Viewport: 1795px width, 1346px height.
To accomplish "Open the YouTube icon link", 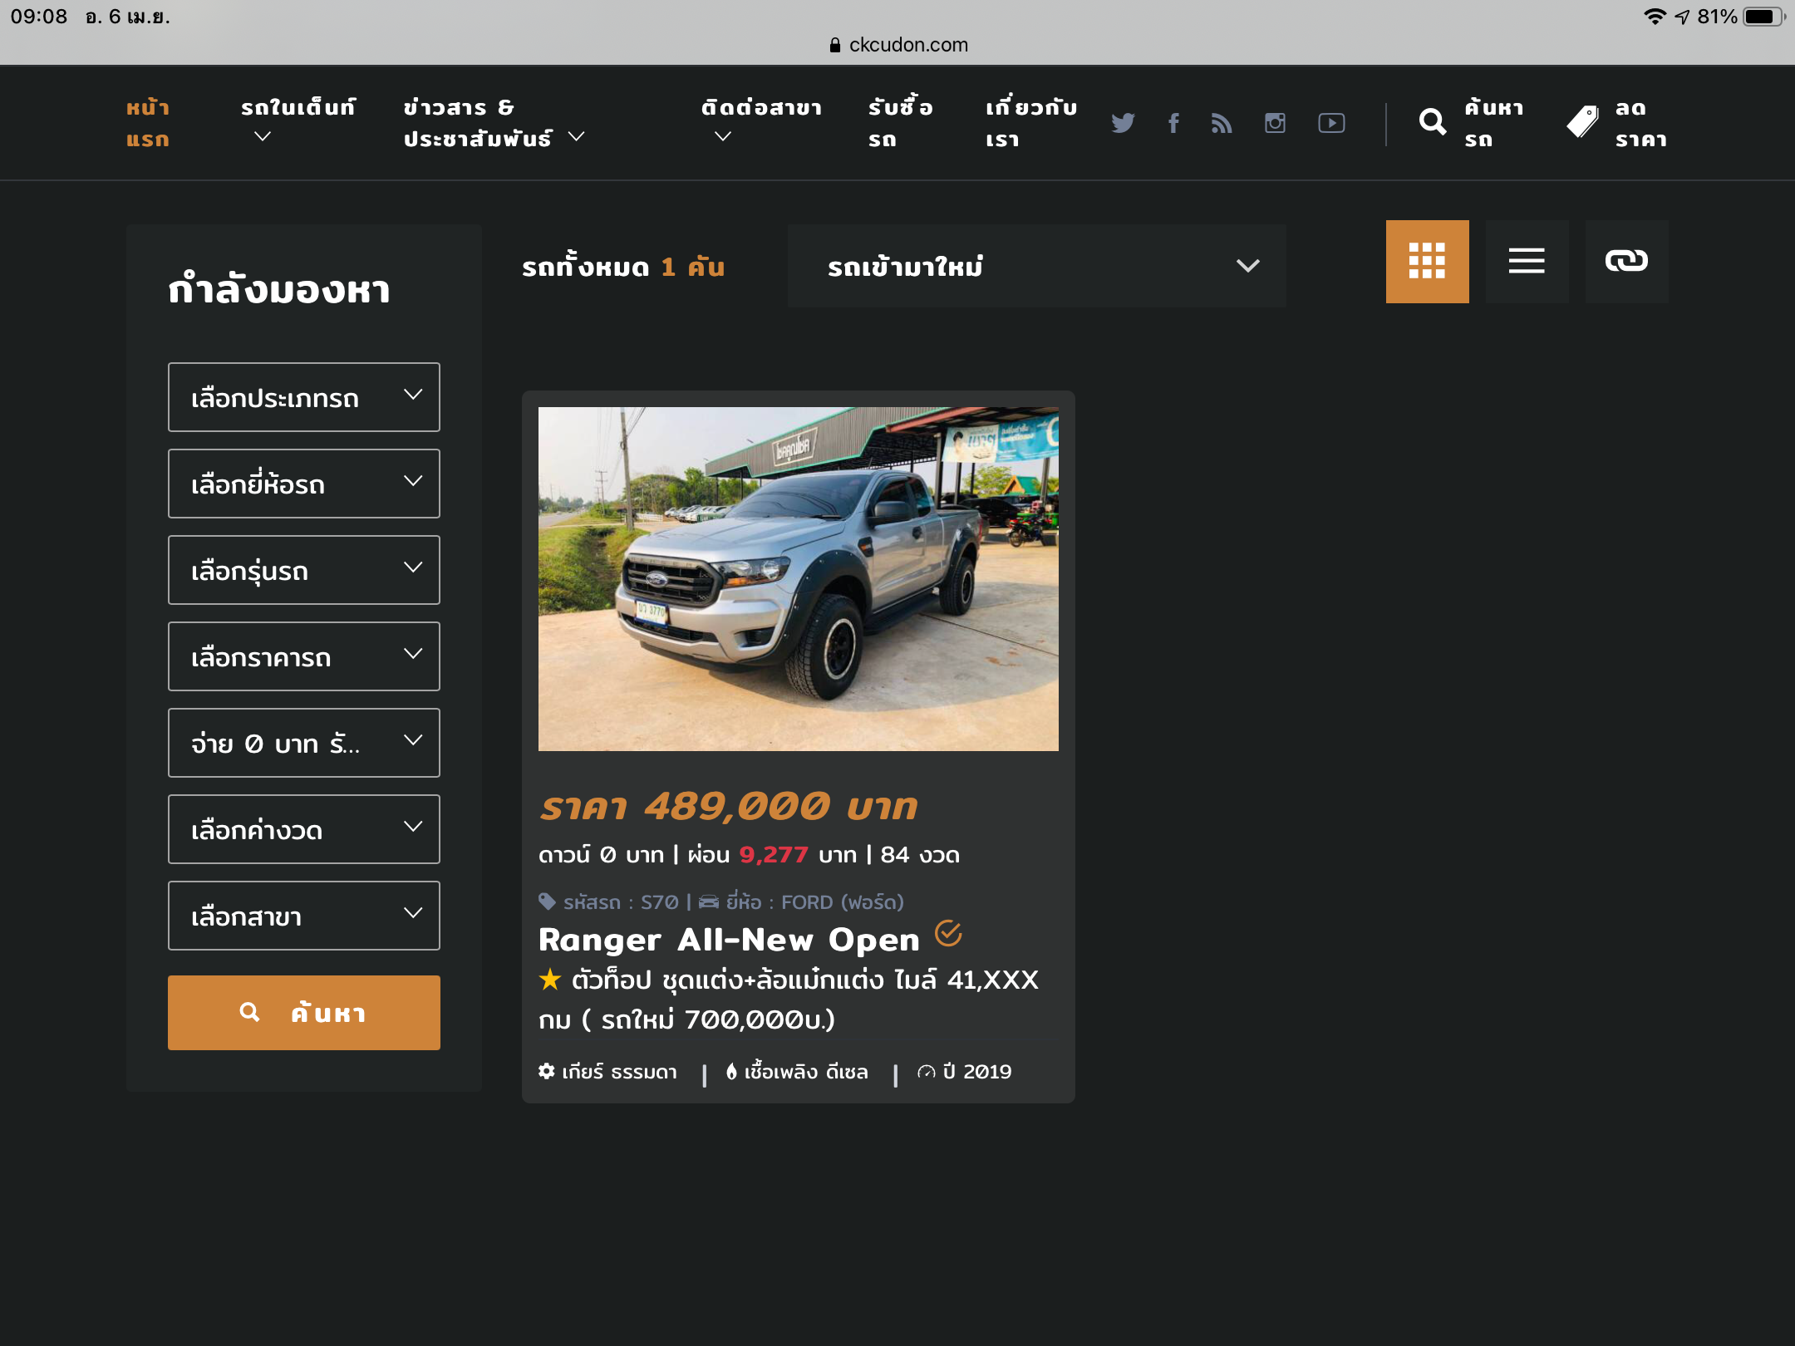I will coord(1331,123).
